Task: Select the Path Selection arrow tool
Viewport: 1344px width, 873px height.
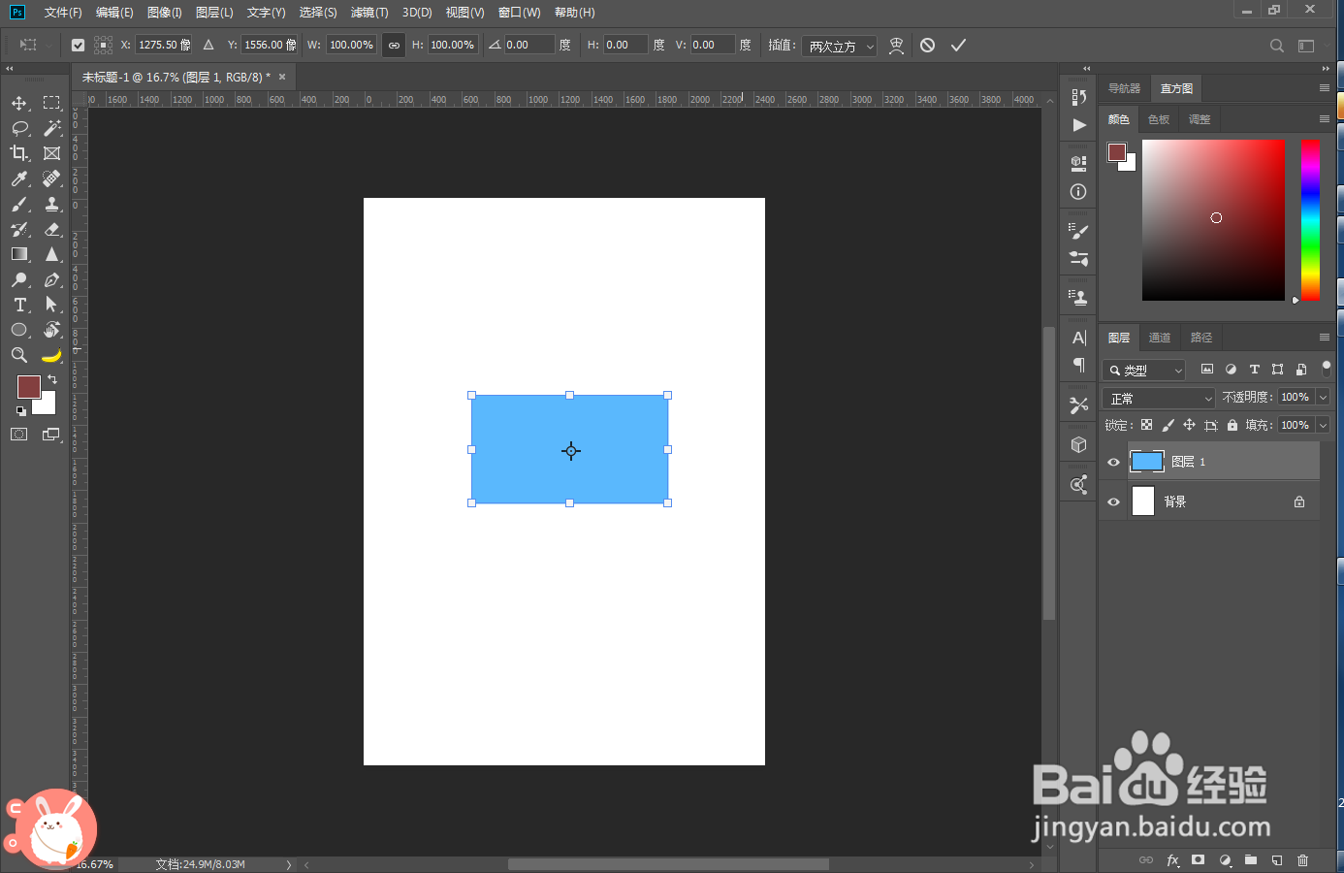Action: 52,305
